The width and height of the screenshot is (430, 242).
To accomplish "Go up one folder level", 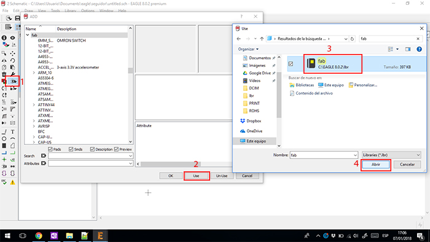I will (262, 39).
